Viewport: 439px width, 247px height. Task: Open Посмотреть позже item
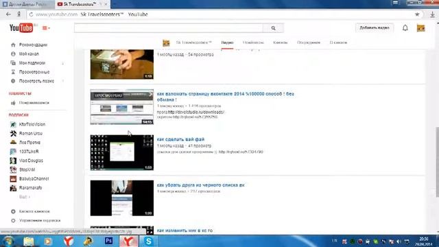click(x=36, y=81)
